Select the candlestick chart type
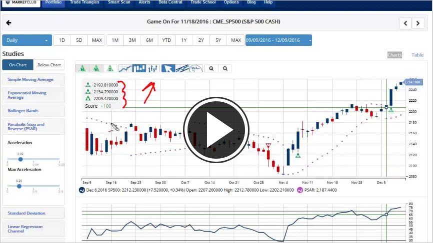 point(139,68)
